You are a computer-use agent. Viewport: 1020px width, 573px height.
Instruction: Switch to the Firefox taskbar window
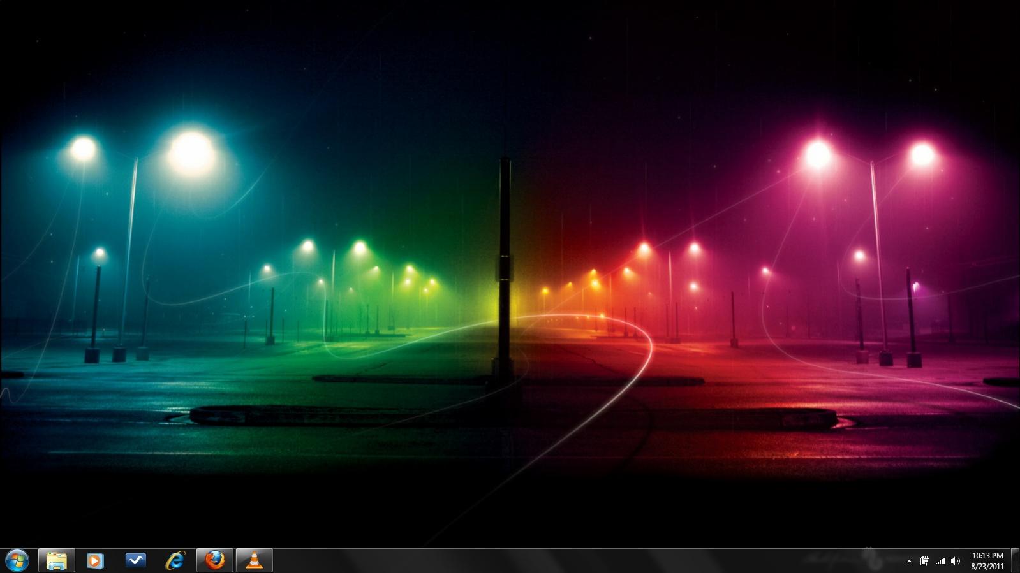coord(215,561)
